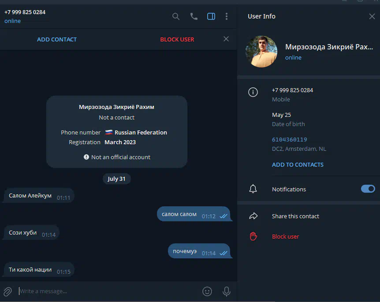The image size is (380, 302).
Task: Click the user name in User Info header
Action: click(329, 47)
